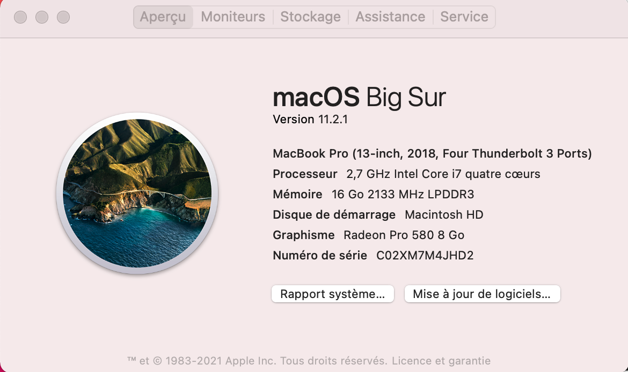
Task: Click the Version 11.2.1 text
Action: [x=310, y=120]
